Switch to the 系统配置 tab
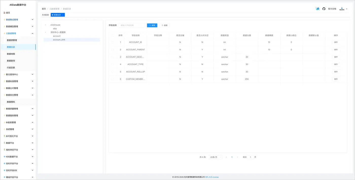Screen dimensions: 355x180 pyautogui.click(x=45, y=15)
